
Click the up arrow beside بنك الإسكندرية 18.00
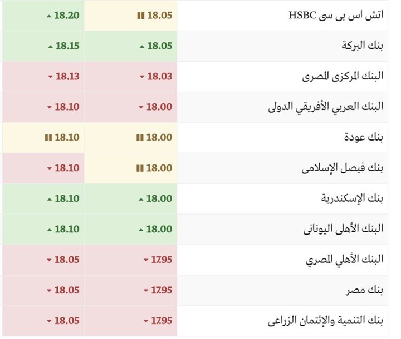[142, 199]
